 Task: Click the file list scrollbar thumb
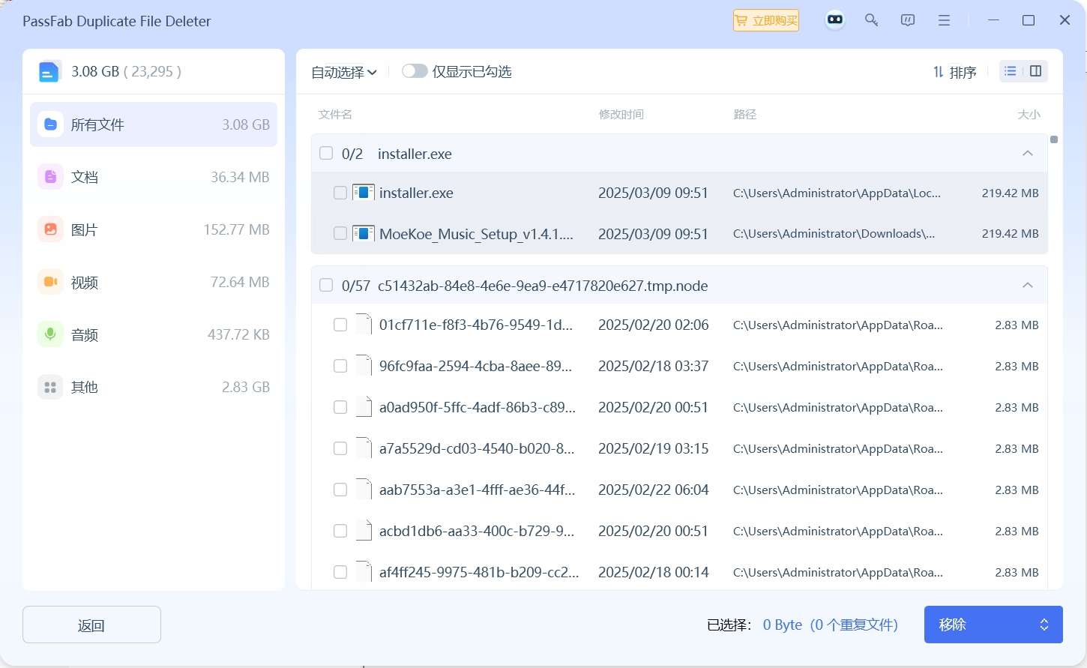(x=1054, y=139)
